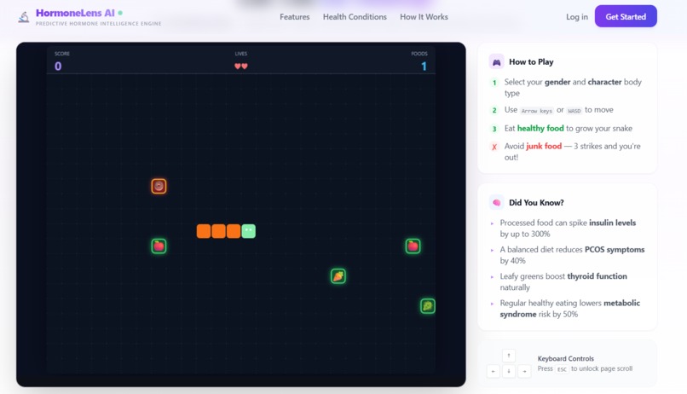The image size is (687, 394).
Task: Click the HormoneLens AI brand name
Action: tap(75, 13)
